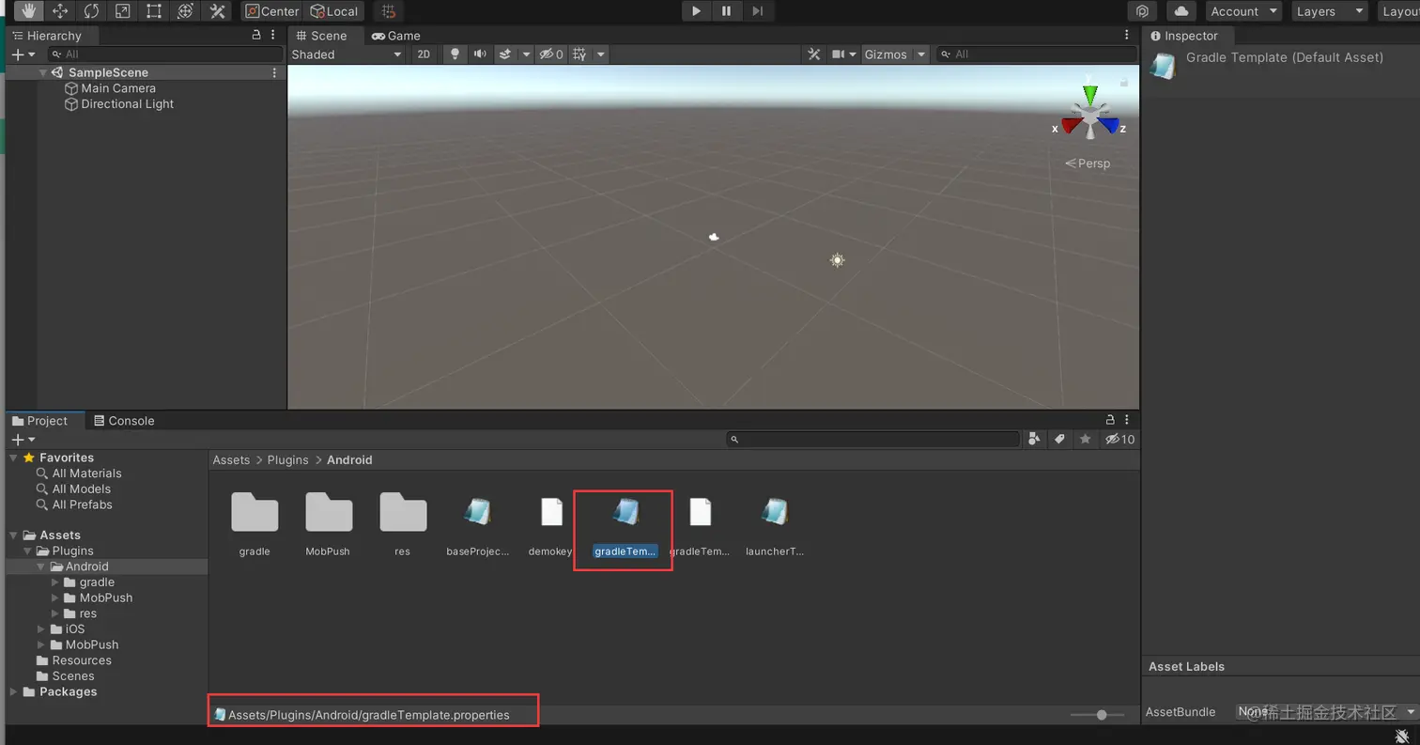Open scene effects dropdown arrow
The height and width of the screenshot is (745, 1420).
pyautogui.click(x=526, y=54)
